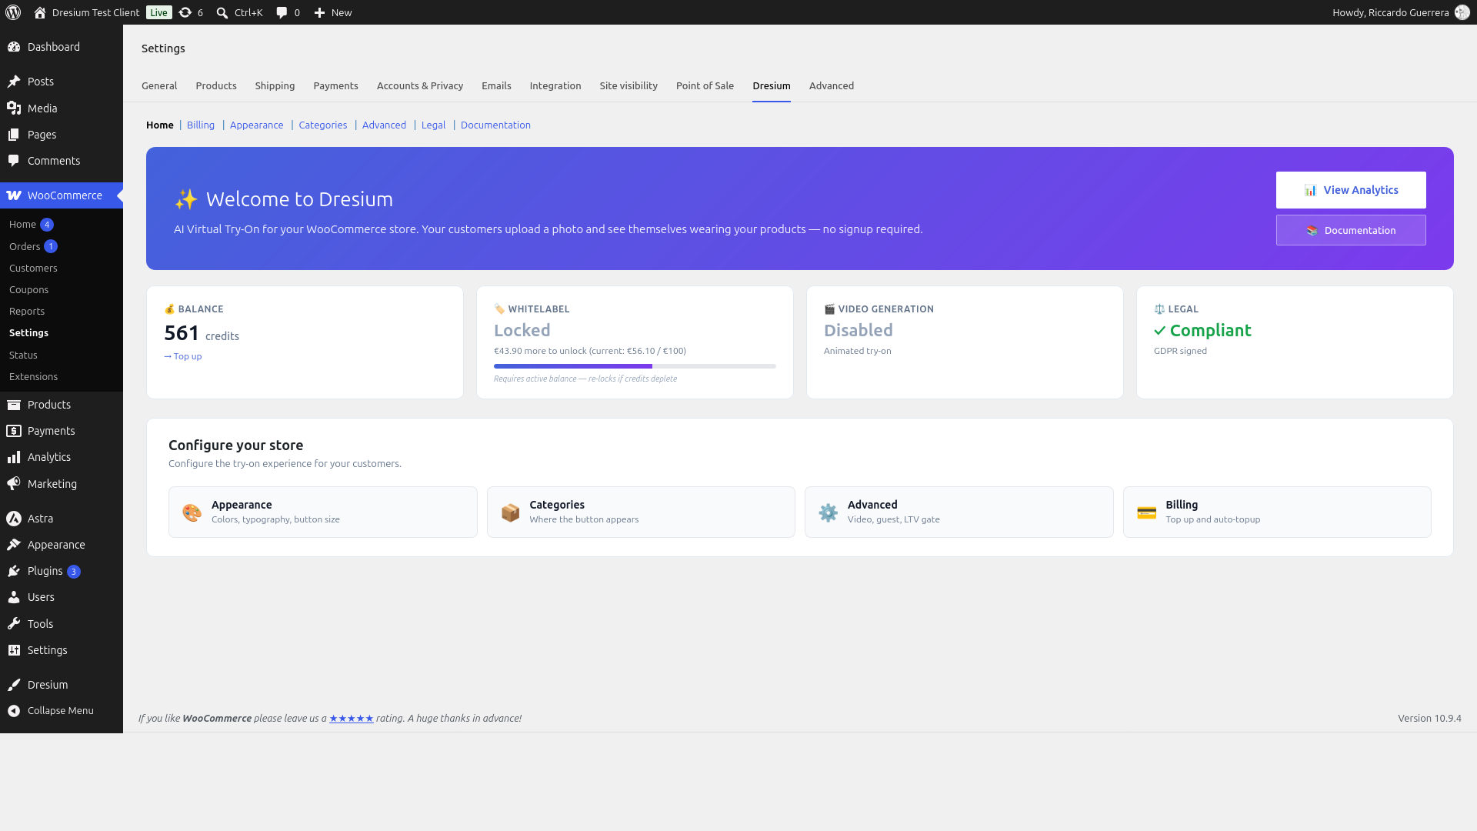Viewport: 1477px width, 831px height.
Task: Open Coupons in the WooCommerce submenu
Action: (28, 290)
